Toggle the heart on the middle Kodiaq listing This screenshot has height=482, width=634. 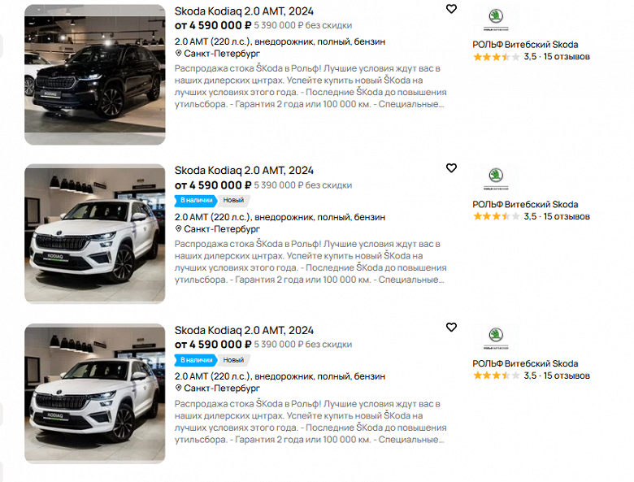(452, 168)
